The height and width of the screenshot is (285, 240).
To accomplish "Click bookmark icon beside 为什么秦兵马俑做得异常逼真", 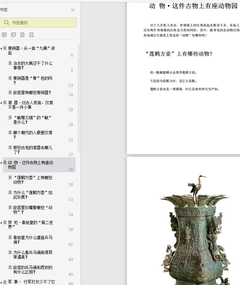I will coord(10,252).
